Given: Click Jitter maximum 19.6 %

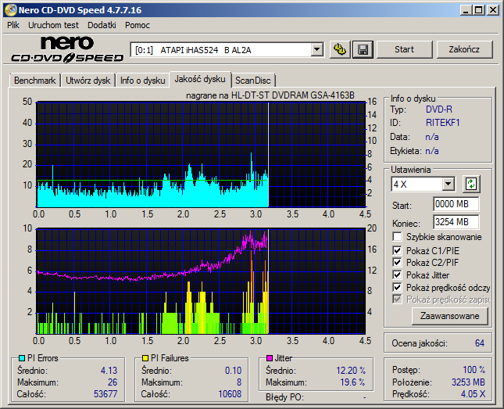Looking at the screenshot, I should coord(352,382).
